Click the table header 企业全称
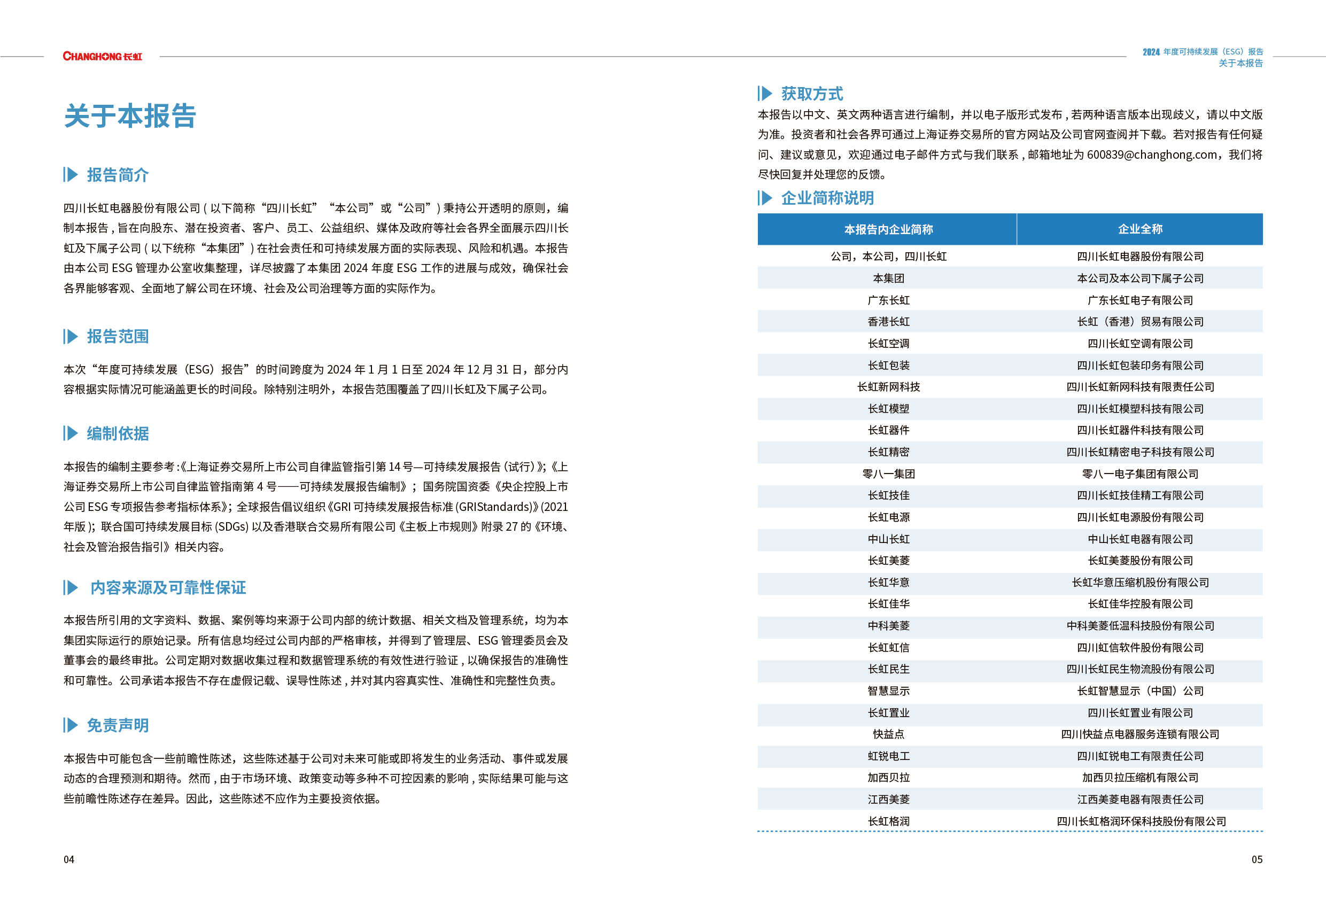This screenshot has width=1326, height=900. pyautogui.click(x=1140, y=229)
